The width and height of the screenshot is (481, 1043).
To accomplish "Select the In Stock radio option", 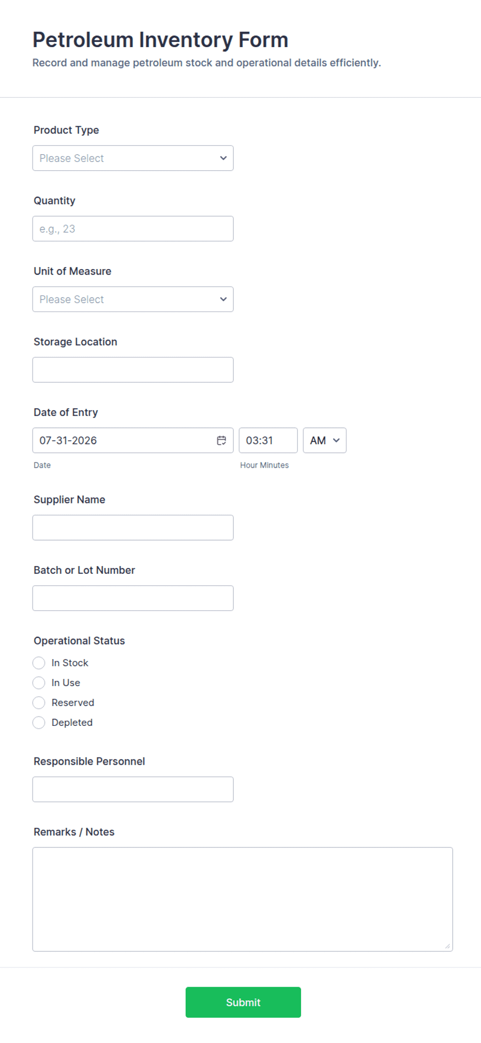I will point(39,663).
